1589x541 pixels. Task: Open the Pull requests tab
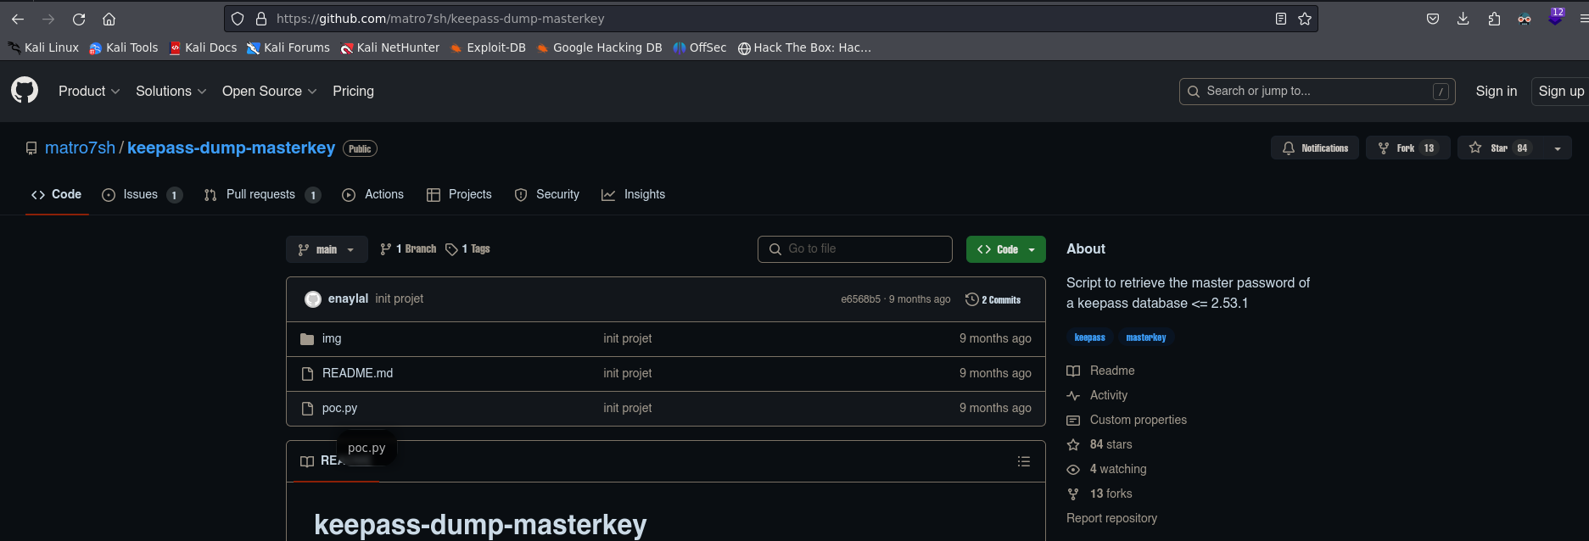[260, 194]
